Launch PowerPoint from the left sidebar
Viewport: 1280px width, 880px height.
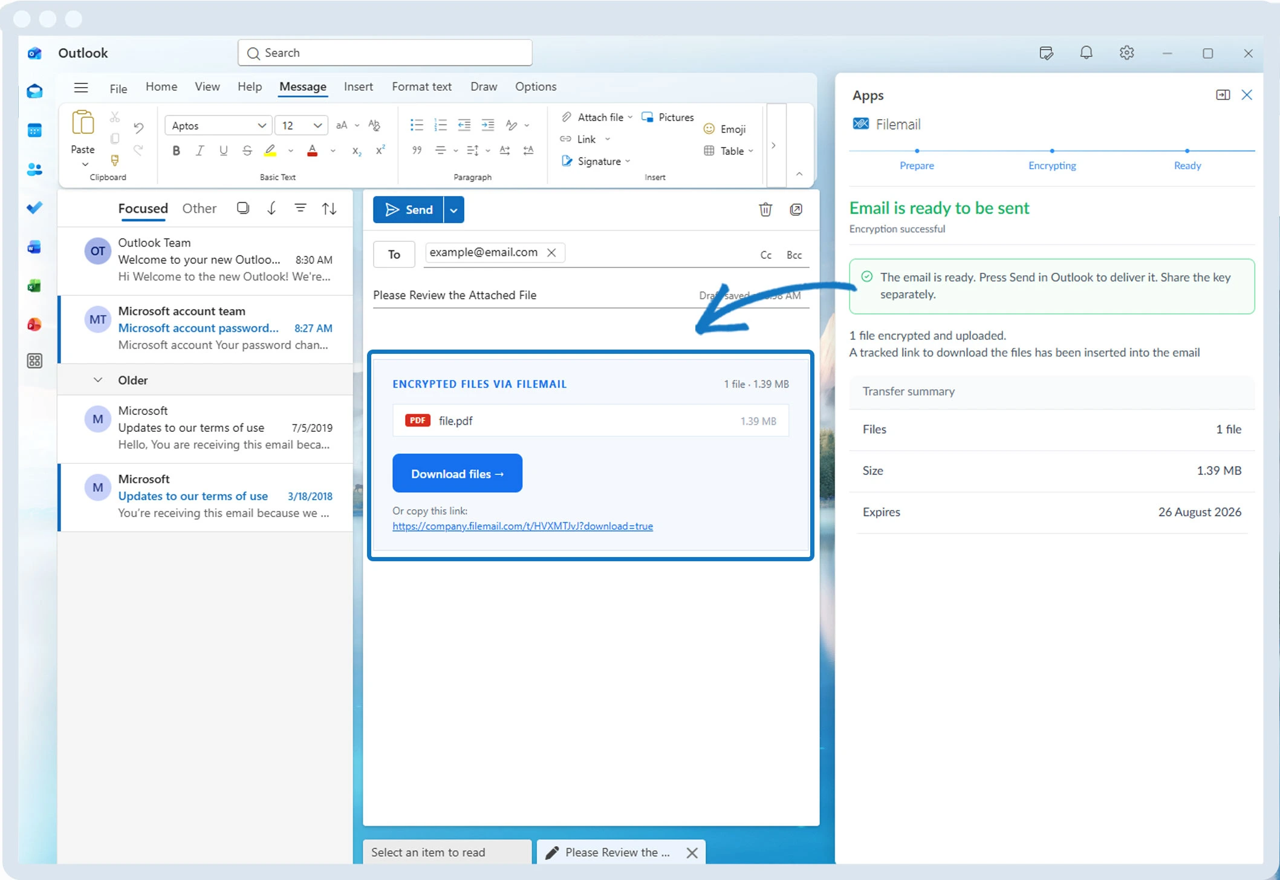click(34, 324)
